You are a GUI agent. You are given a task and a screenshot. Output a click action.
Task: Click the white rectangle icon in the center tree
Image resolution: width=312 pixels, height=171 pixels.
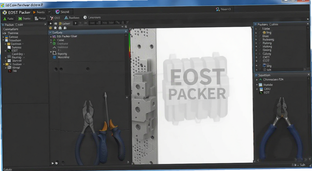pos(55,53)
